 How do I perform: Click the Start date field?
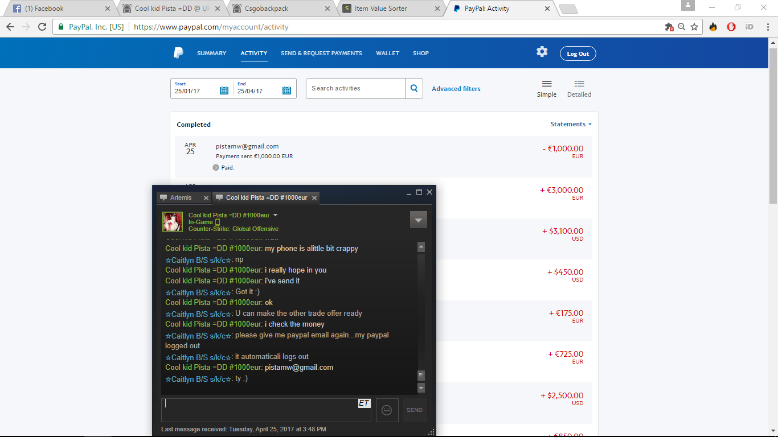202,88
